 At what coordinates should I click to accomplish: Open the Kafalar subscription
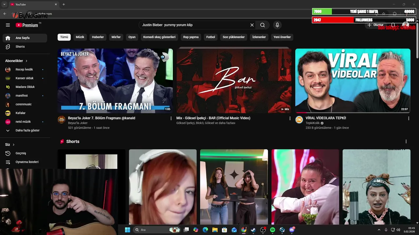[25, 113]
